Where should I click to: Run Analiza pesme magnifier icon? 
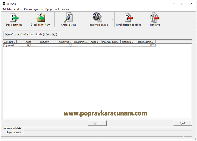tap(68, 17)
